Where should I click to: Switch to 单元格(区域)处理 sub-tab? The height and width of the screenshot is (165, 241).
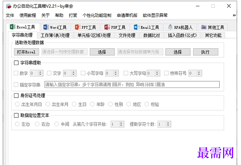pos(94,35)
